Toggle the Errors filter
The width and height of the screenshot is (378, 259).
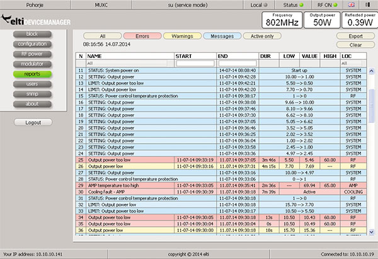click(x=142, y=36)
